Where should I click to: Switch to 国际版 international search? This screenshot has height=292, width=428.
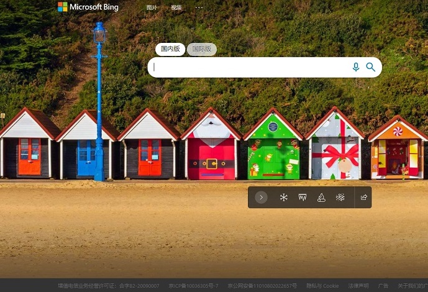point(201,49)
